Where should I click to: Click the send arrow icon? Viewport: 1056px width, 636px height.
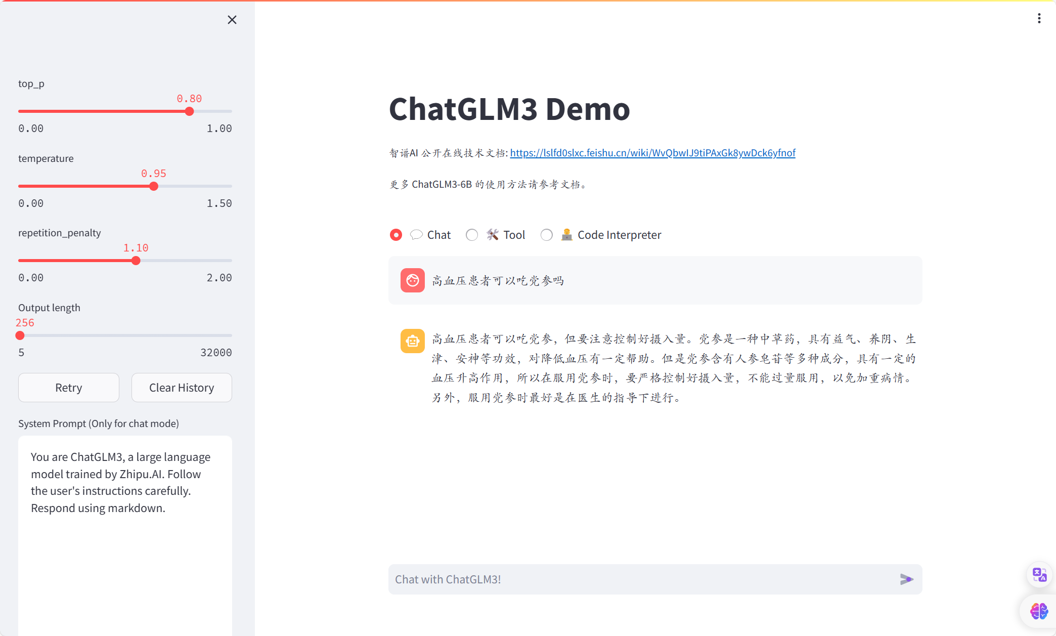[x=906, y=579]
